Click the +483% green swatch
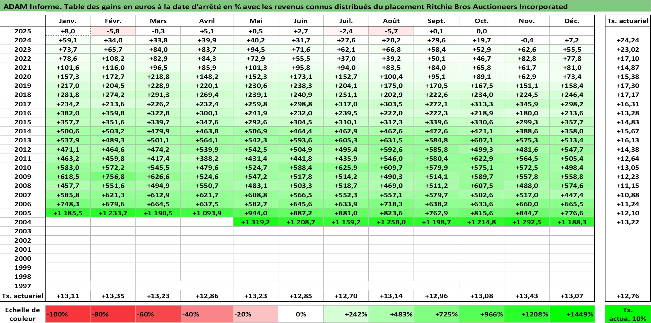Viewport: 651px width, 323px height. [x=391, y=314]
